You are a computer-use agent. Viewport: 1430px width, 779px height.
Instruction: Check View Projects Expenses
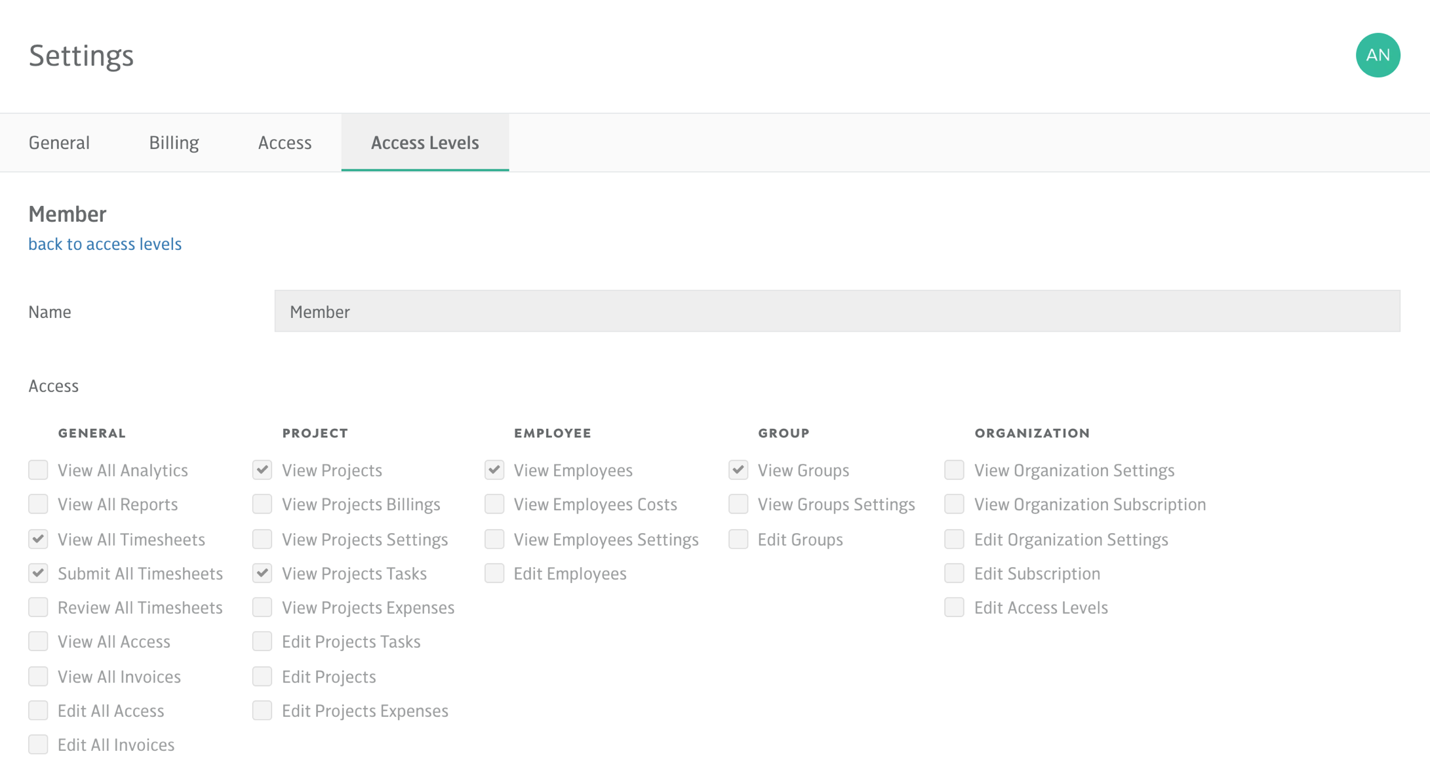point(262,607)
